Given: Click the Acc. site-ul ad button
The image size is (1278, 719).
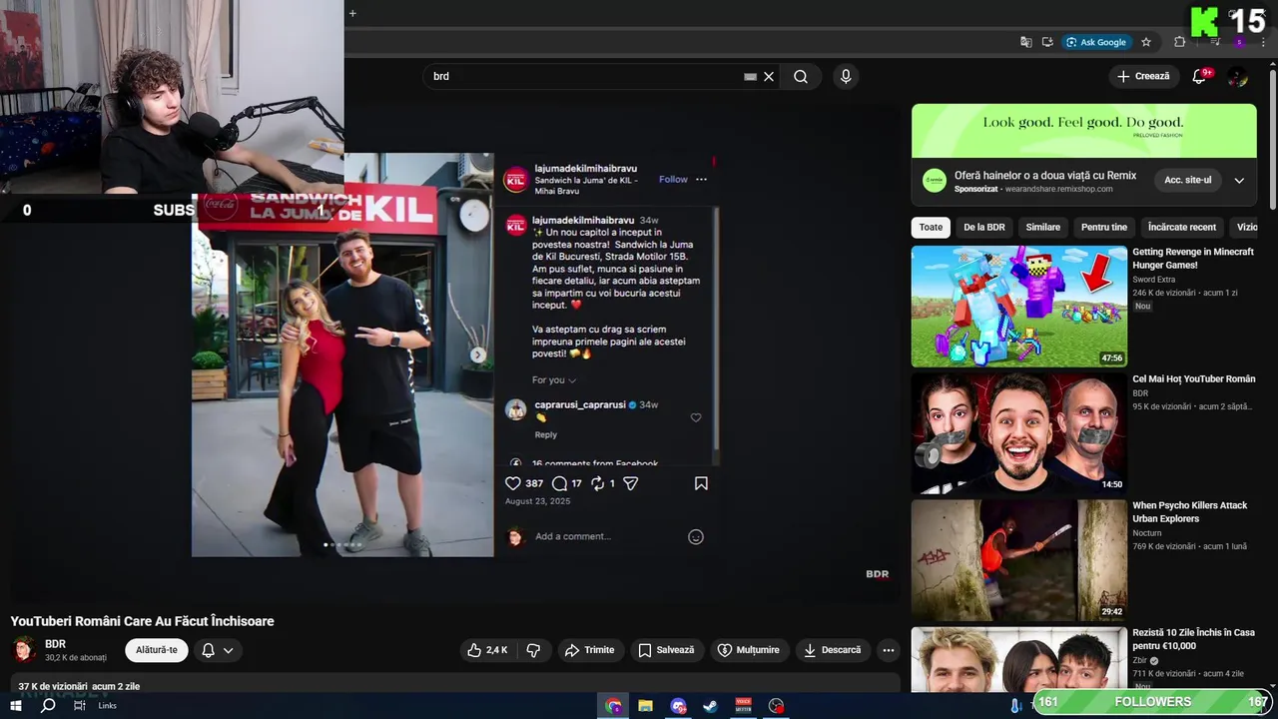Looking at the screenshot, I should click(x=1187, y=180).
